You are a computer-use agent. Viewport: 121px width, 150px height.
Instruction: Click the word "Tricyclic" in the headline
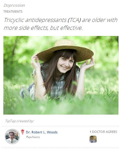click(14, 20)
